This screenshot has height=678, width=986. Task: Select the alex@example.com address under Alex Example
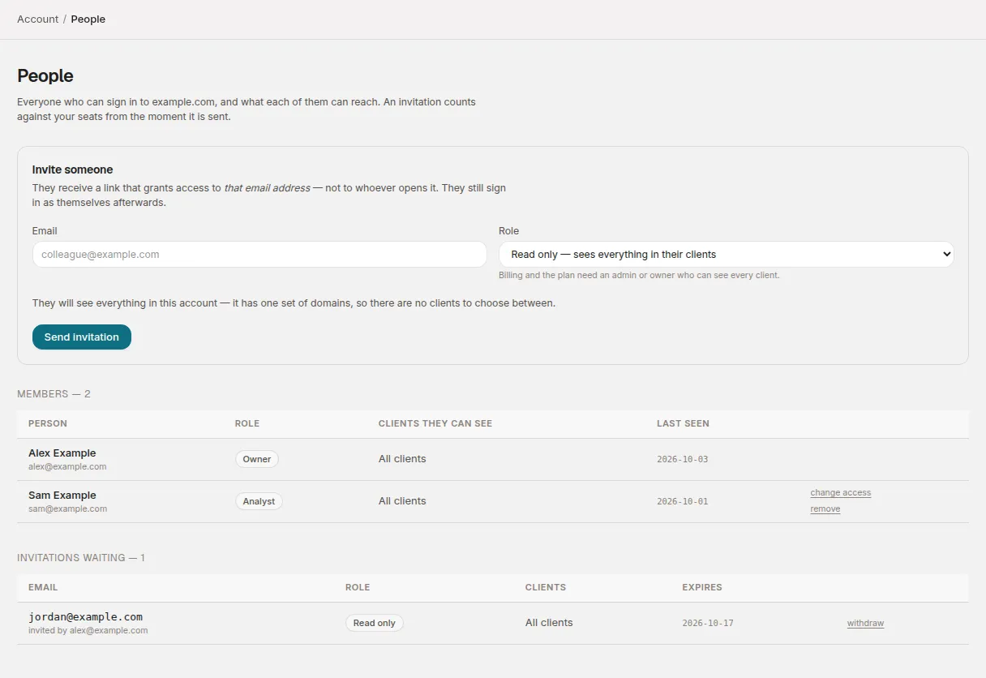pyautogui.click(x=67, y=467)
